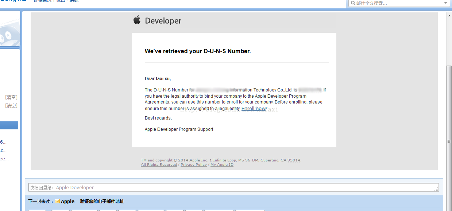Click the lower 清空 link in sidebar
This screenshot has width=452, height=211.
click(x=11, y=106)
